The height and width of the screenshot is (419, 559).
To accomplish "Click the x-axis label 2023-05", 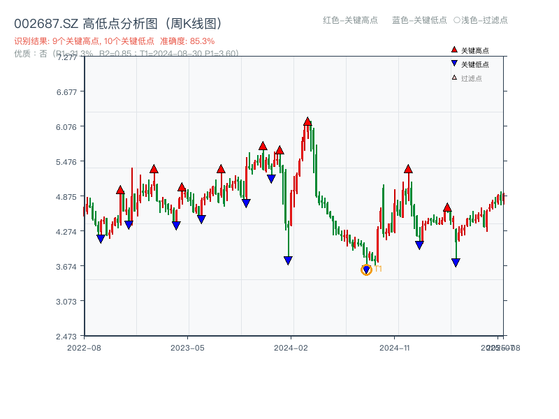I will pyautogui.click(x=187, y=348).
